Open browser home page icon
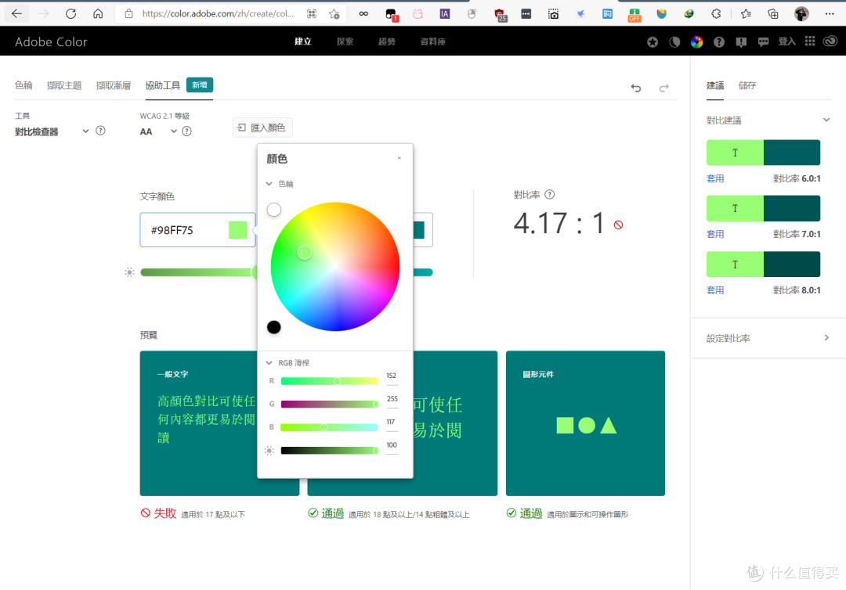 (98, 13)
